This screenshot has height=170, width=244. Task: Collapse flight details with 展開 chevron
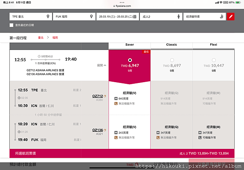pyautogui.click(x=102, y=65)
